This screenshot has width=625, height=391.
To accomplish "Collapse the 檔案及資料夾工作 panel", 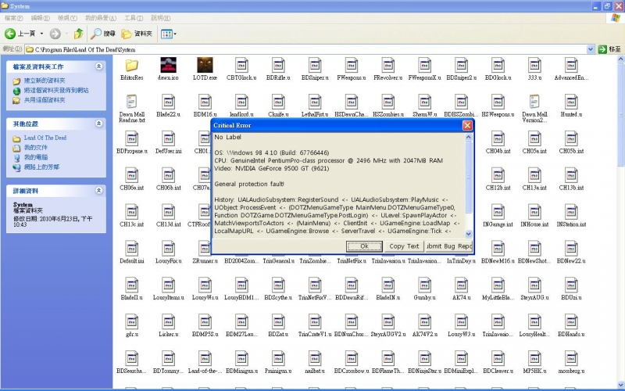I will click(98, 66).
